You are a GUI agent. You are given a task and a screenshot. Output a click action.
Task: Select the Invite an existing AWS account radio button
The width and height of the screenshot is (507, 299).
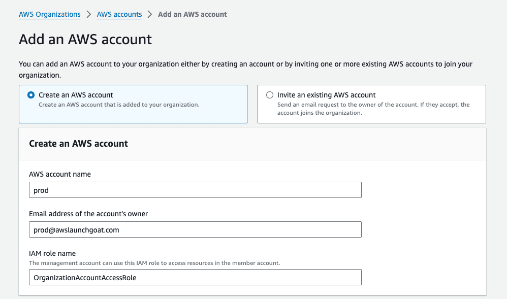pyautogui.click(x=270, y=95)
